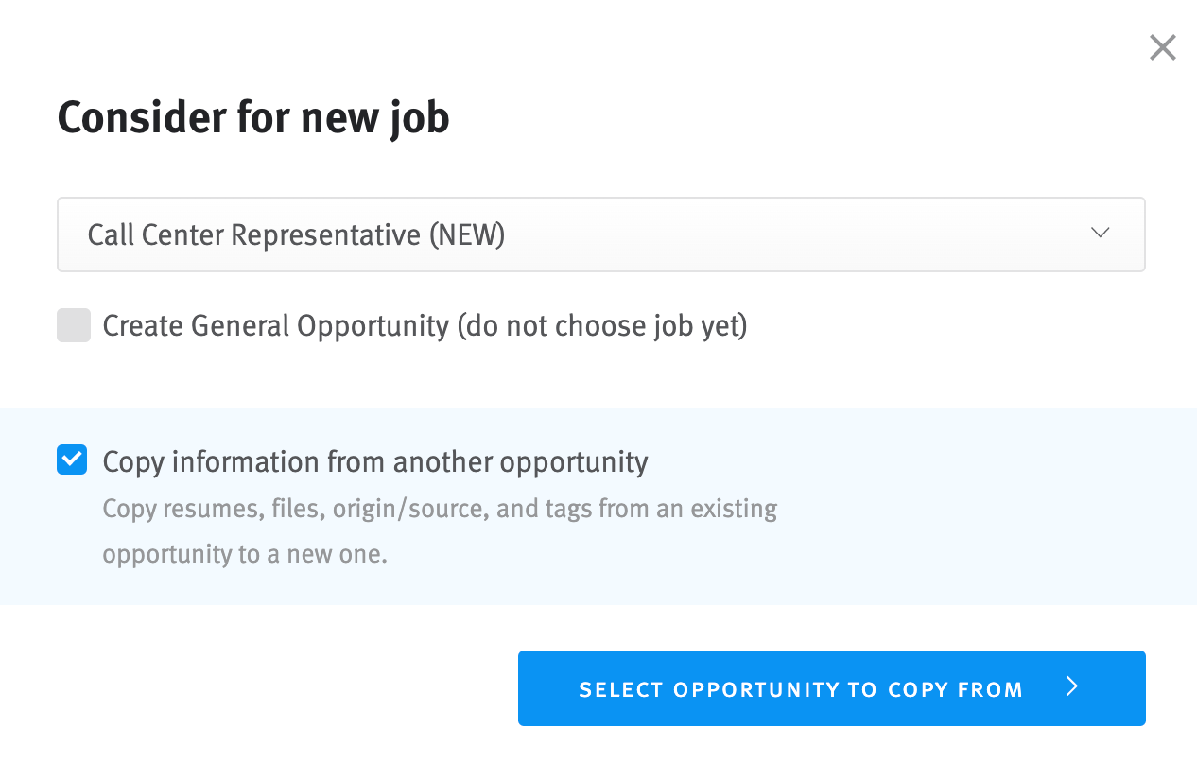Enable the Create General Opportunity checkbox
The image size is (1197, 764).
click(73, 325)
